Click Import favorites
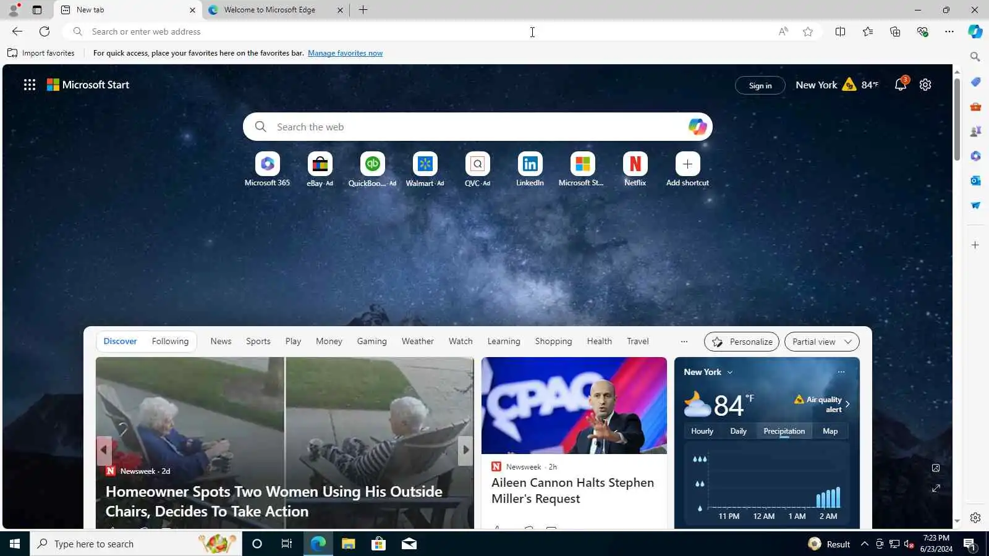989x556 pixels. (41, 53)
